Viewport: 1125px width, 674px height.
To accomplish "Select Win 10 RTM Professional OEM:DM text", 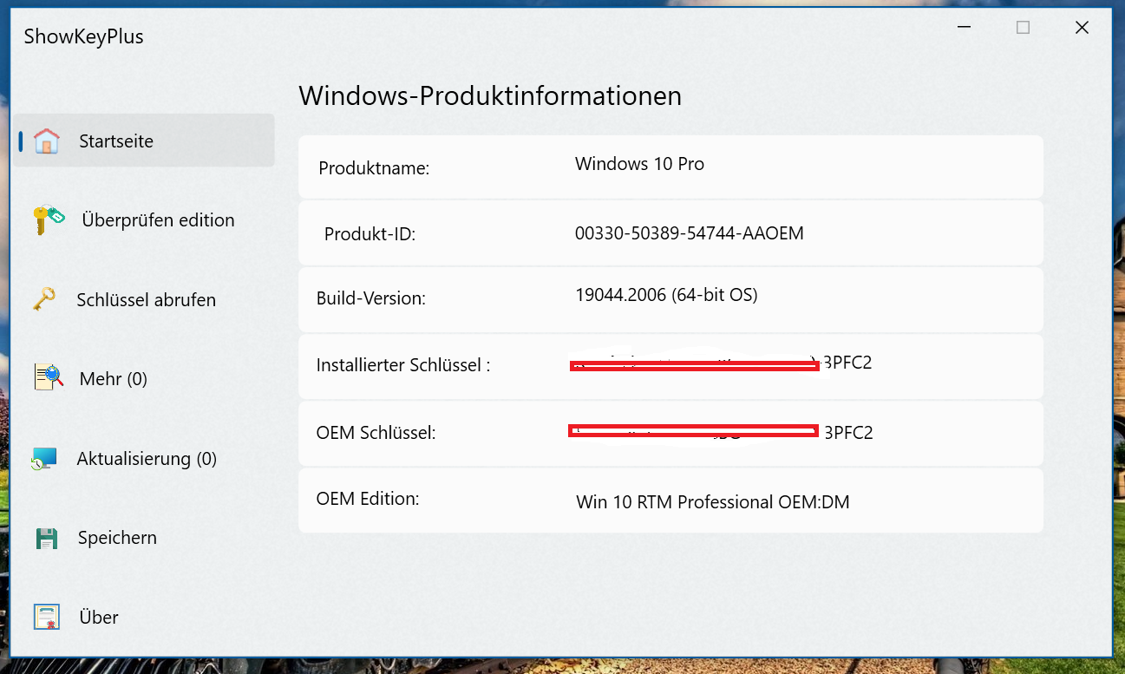I will pyautogui.click(x=713, y=502).
